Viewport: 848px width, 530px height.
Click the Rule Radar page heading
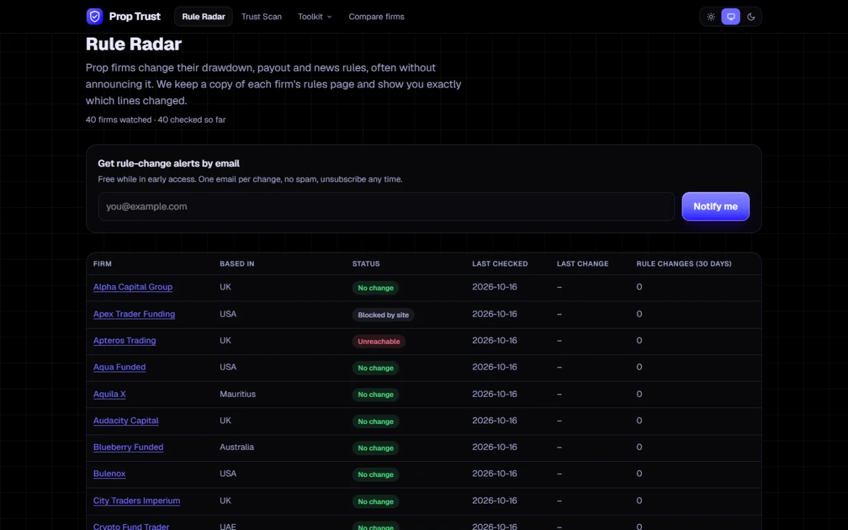tap(134, 44)
